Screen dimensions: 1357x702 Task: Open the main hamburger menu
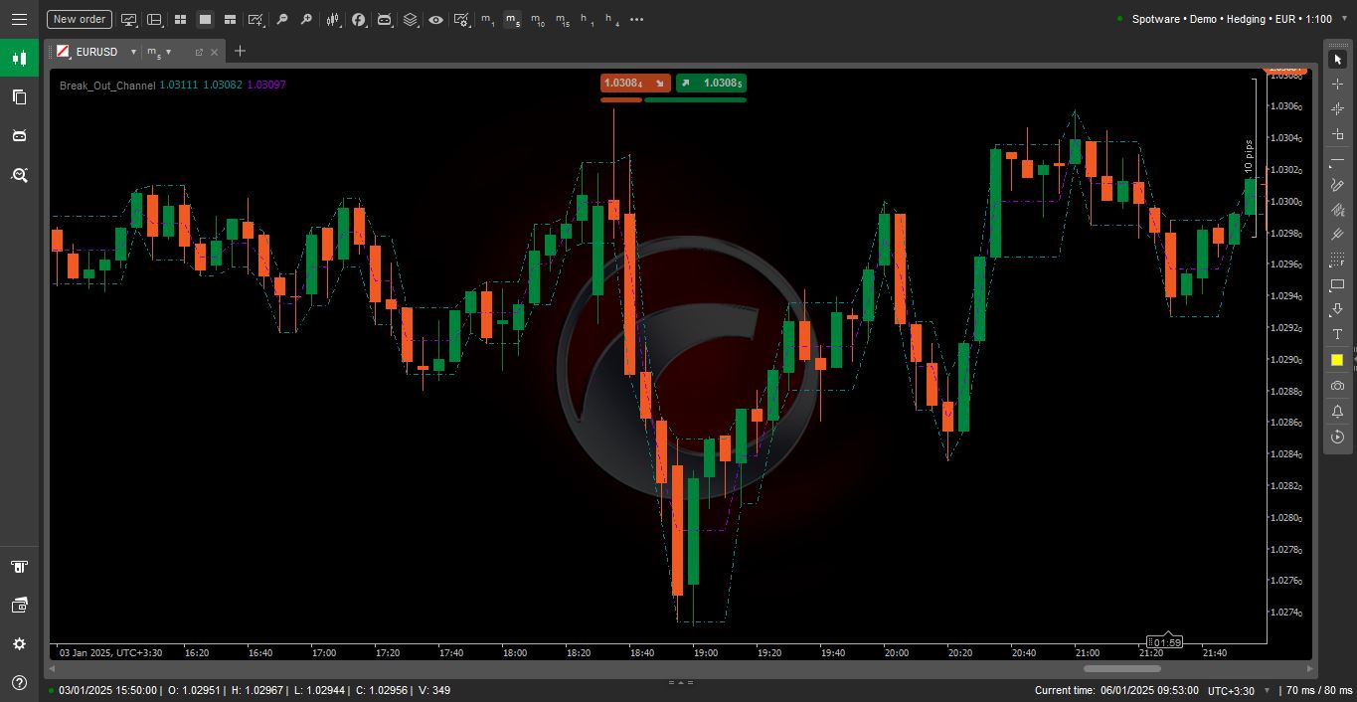pos(19,19)
